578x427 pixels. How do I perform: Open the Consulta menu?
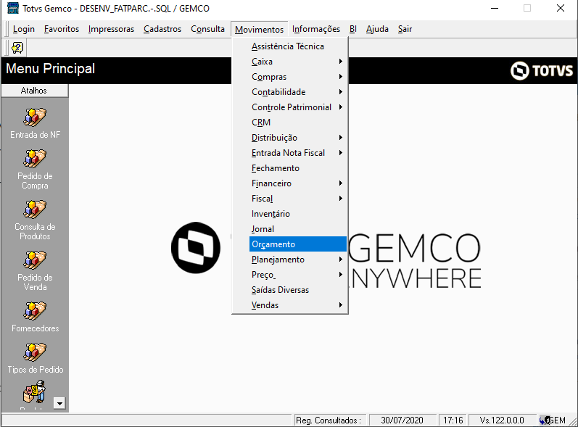tap(207, 29)
